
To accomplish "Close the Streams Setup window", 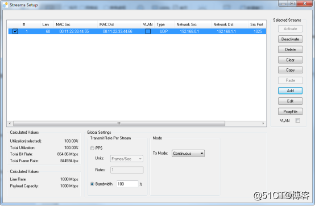I will pos(305,3).
